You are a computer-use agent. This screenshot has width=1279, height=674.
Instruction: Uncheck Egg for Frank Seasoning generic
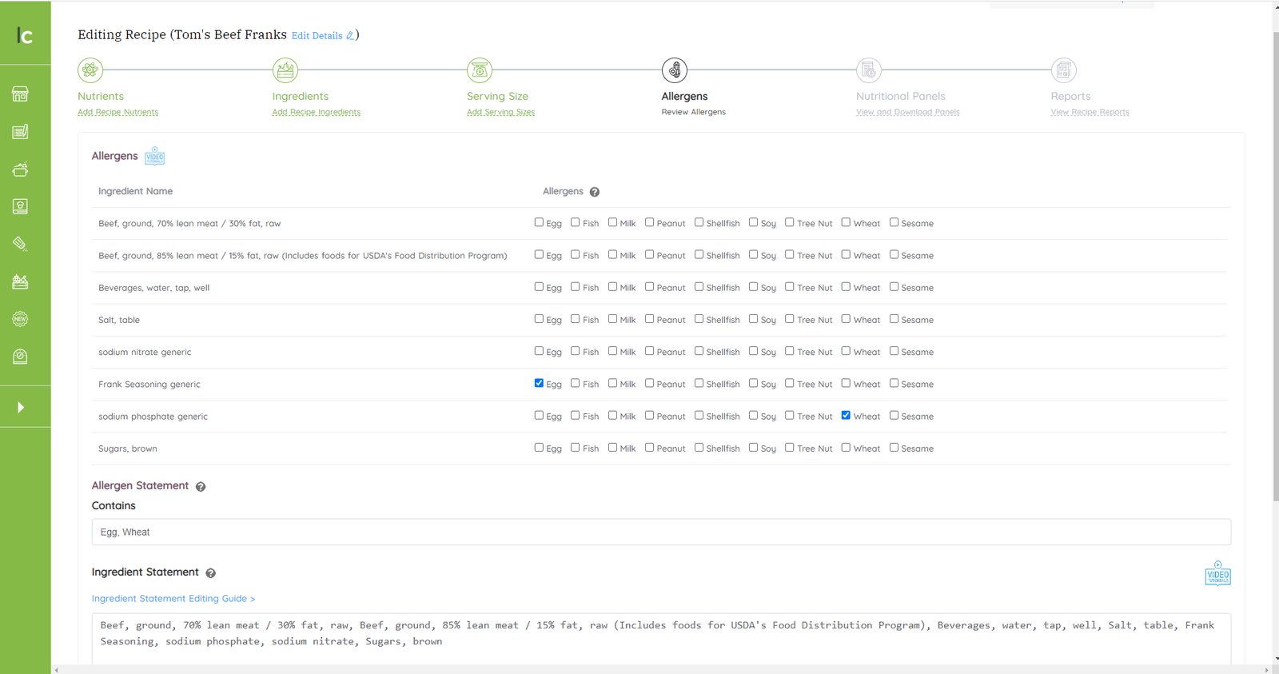coord(539,383)
